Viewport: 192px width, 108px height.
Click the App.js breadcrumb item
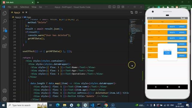click(x=17, y=17)
